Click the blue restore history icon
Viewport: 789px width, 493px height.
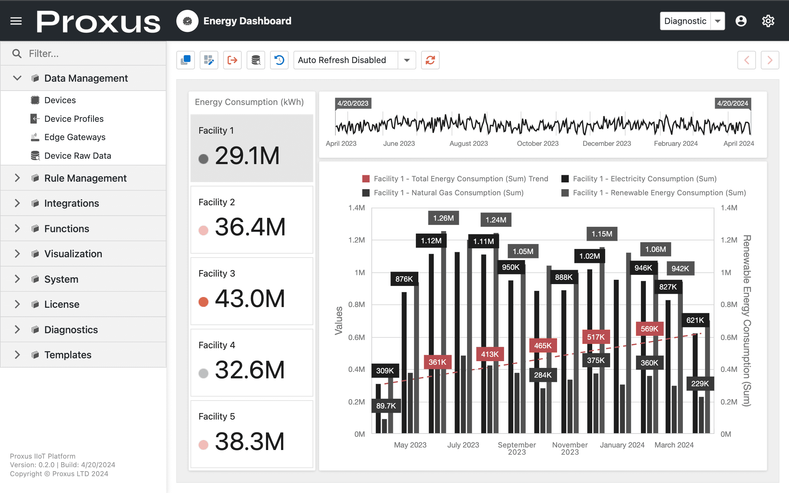(x=279, y=60)
